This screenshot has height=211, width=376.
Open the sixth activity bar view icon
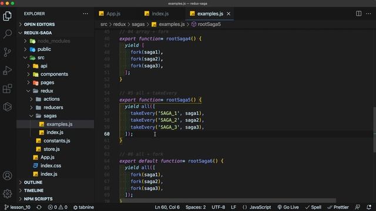point(7,107)
